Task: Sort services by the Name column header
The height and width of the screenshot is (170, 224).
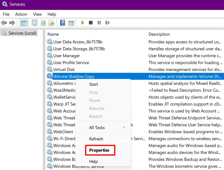Action: coord(53,34)
